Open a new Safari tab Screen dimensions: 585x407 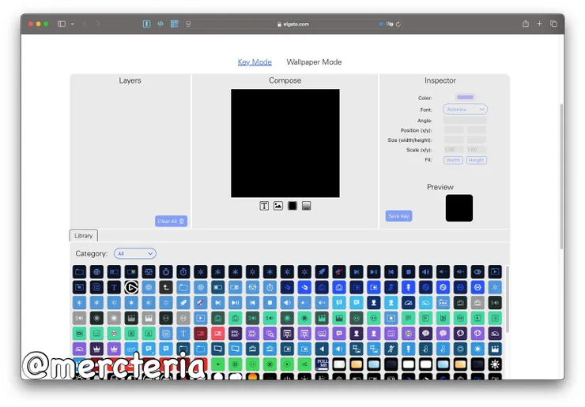(539, 24)
